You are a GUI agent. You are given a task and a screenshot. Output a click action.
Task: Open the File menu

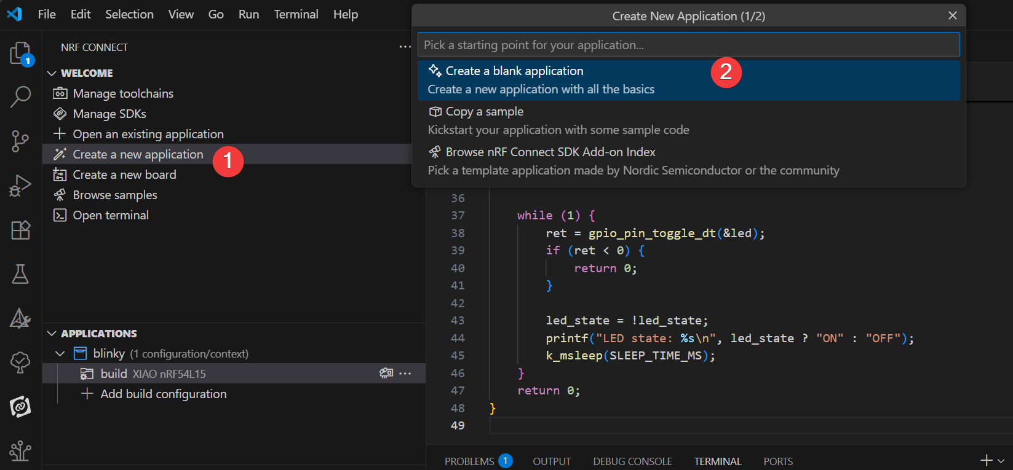click(x=47, y=14)
